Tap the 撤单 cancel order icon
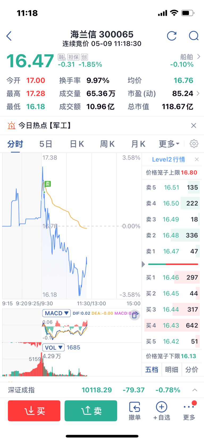Screen dimensions: 204x442 135,411
